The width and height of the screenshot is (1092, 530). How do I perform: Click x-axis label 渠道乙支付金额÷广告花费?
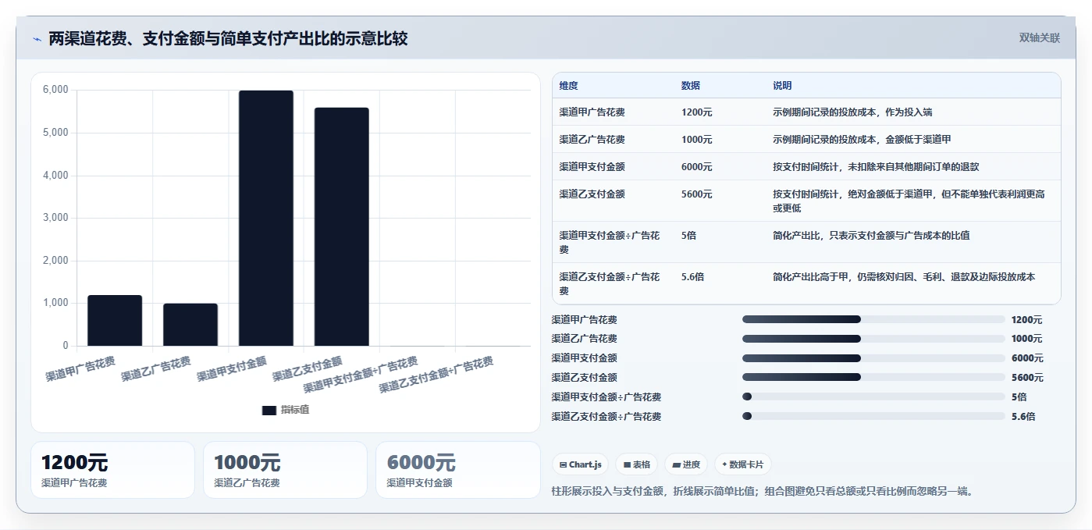(436, 375)
